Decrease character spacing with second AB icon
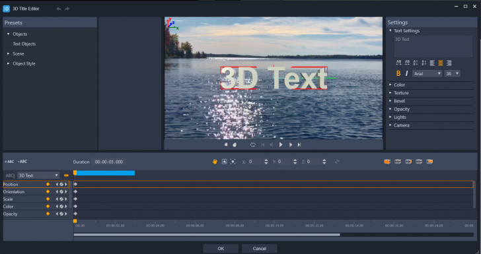Viewport: 481px width, 254px height. [407, 63]
